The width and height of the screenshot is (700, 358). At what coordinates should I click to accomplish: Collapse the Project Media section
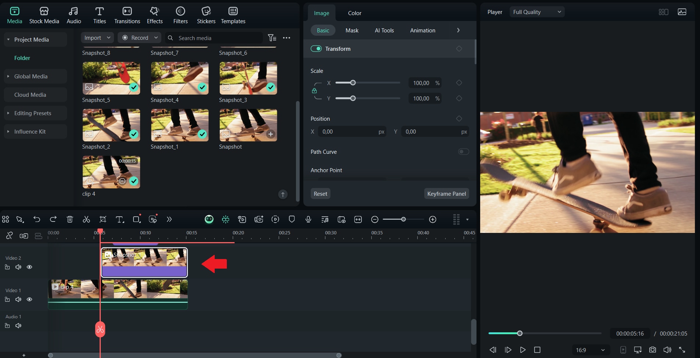(8, 39)
